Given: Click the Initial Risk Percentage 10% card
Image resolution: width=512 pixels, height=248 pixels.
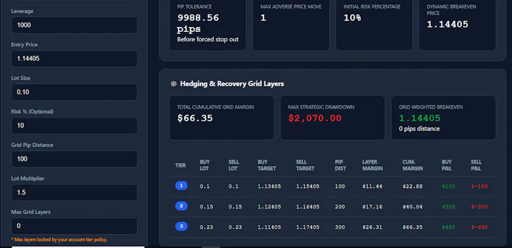Looking at the screenshot, I should [x=374, y=24].
